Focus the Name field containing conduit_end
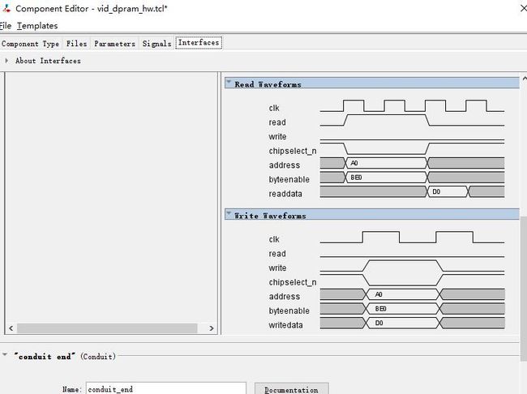The height and width of the screenshot is (394, 527). pyautogui.click(x=166, y=390)
